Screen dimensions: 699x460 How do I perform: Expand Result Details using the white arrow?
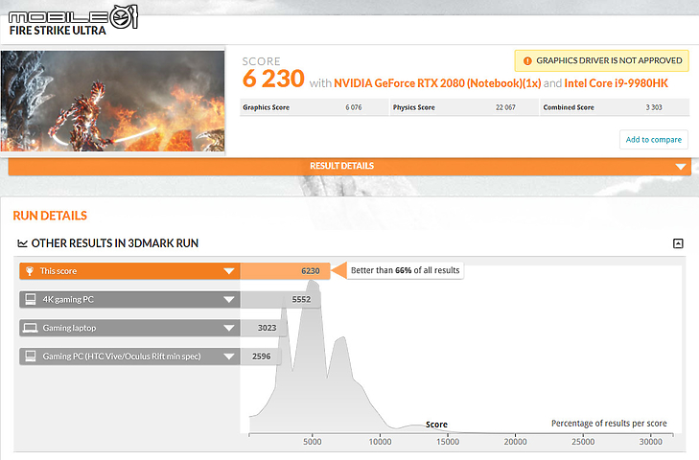(680, 166)
